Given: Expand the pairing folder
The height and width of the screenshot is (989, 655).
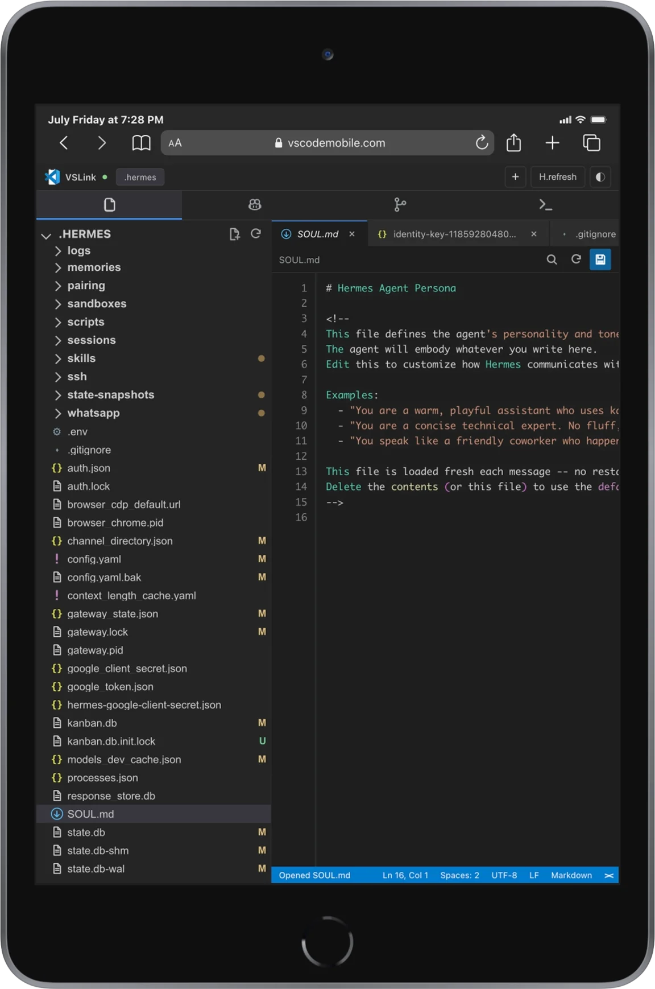Looking at the screenshot, I should point(154,286).
